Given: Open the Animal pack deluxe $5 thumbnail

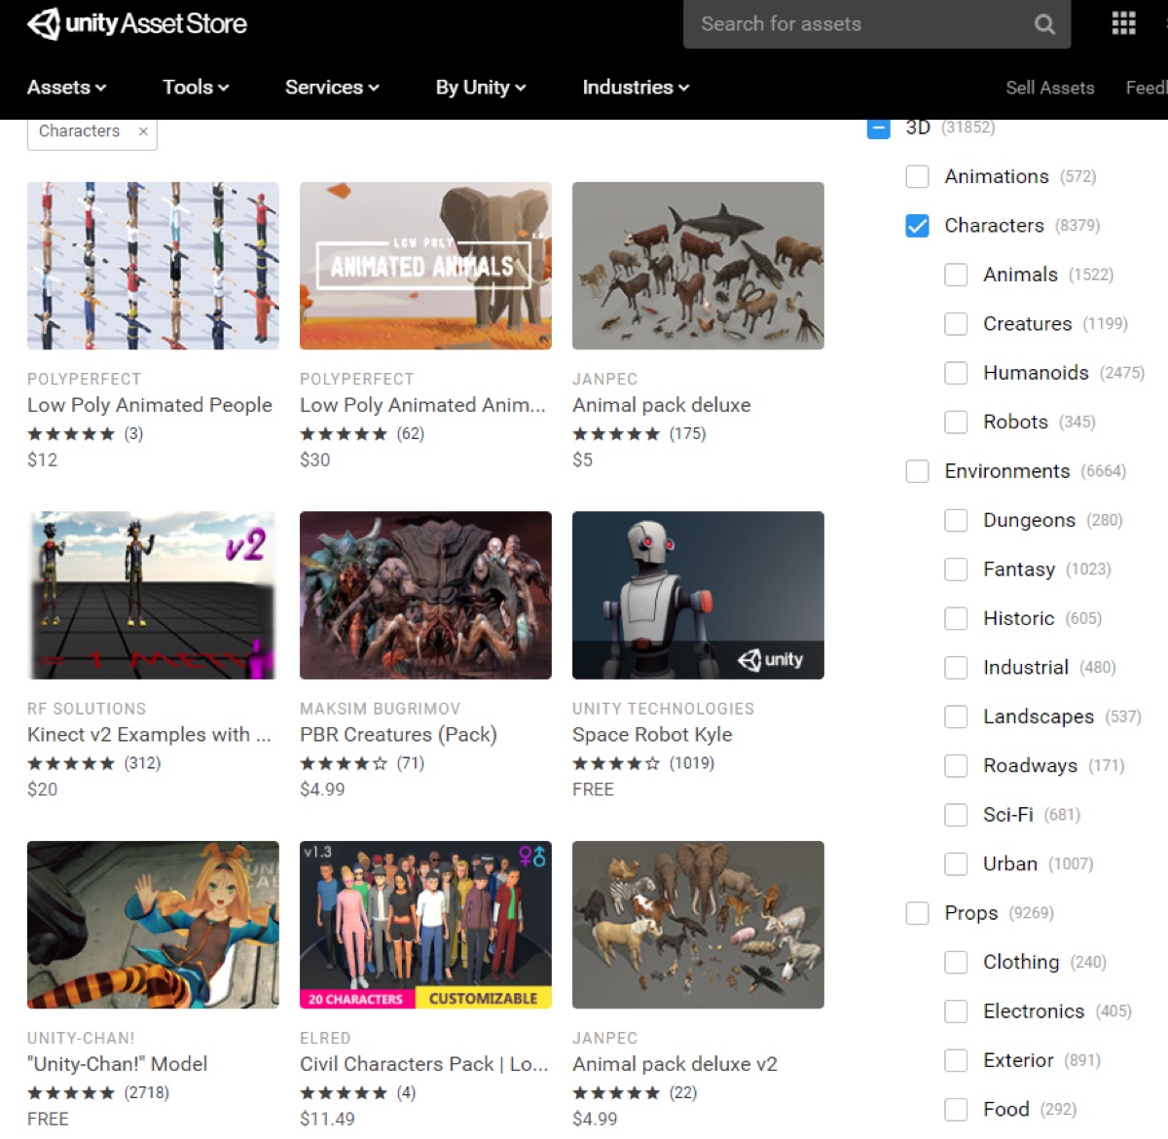Looking at the screenshot, I should [698, 266].
